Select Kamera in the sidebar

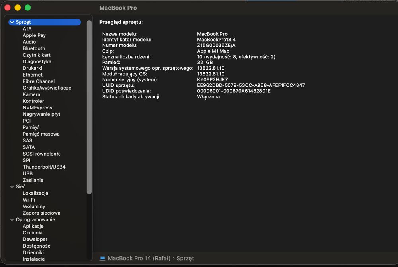coord(31,94)
